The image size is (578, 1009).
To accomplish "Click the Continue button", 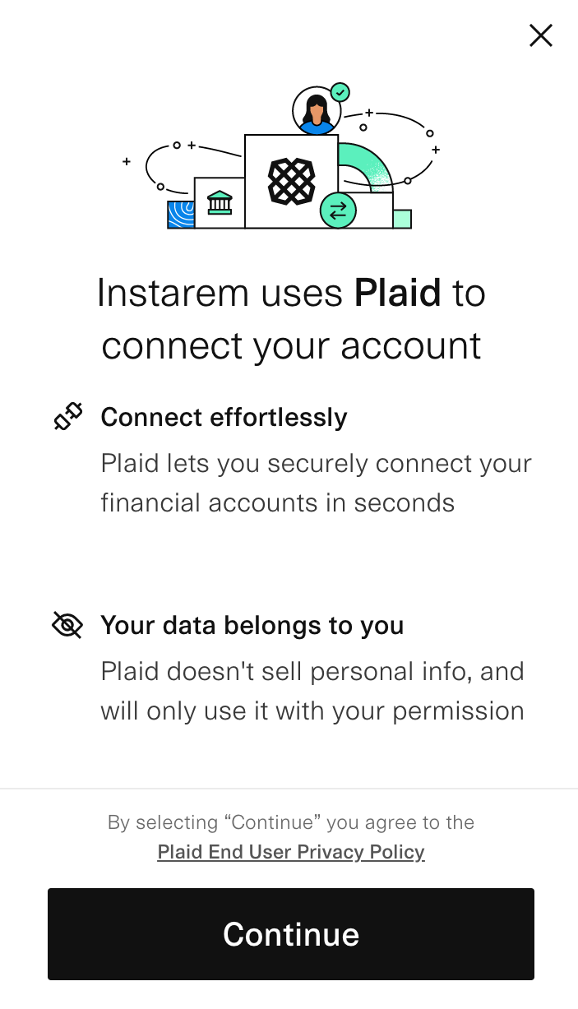I will (290, 934).
